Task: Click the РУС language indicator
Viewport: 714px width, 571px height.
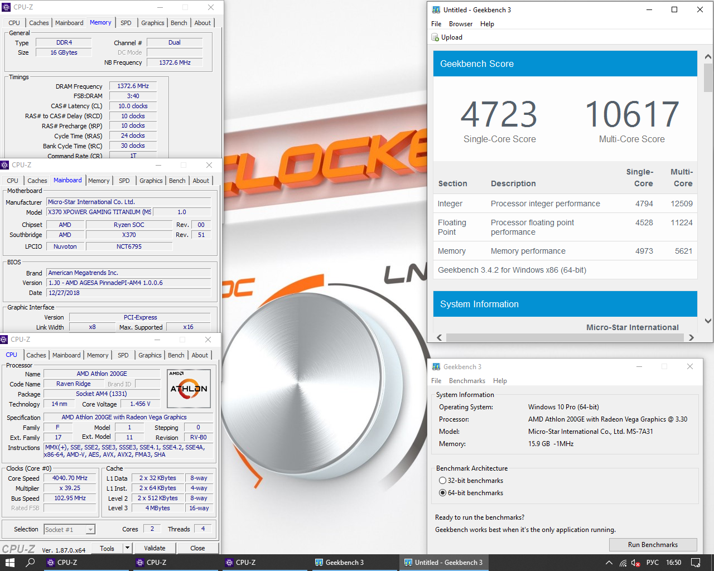Action: (653, 563)
